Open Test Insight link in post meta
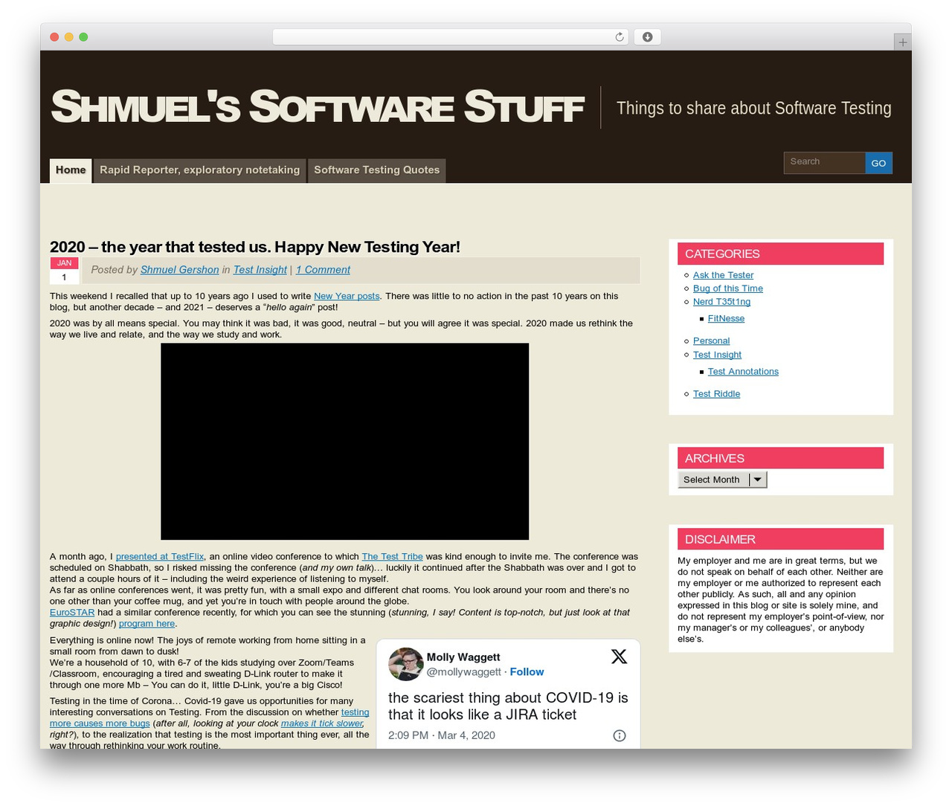This screenshot has width=952, height=806. tap(260, 270)
